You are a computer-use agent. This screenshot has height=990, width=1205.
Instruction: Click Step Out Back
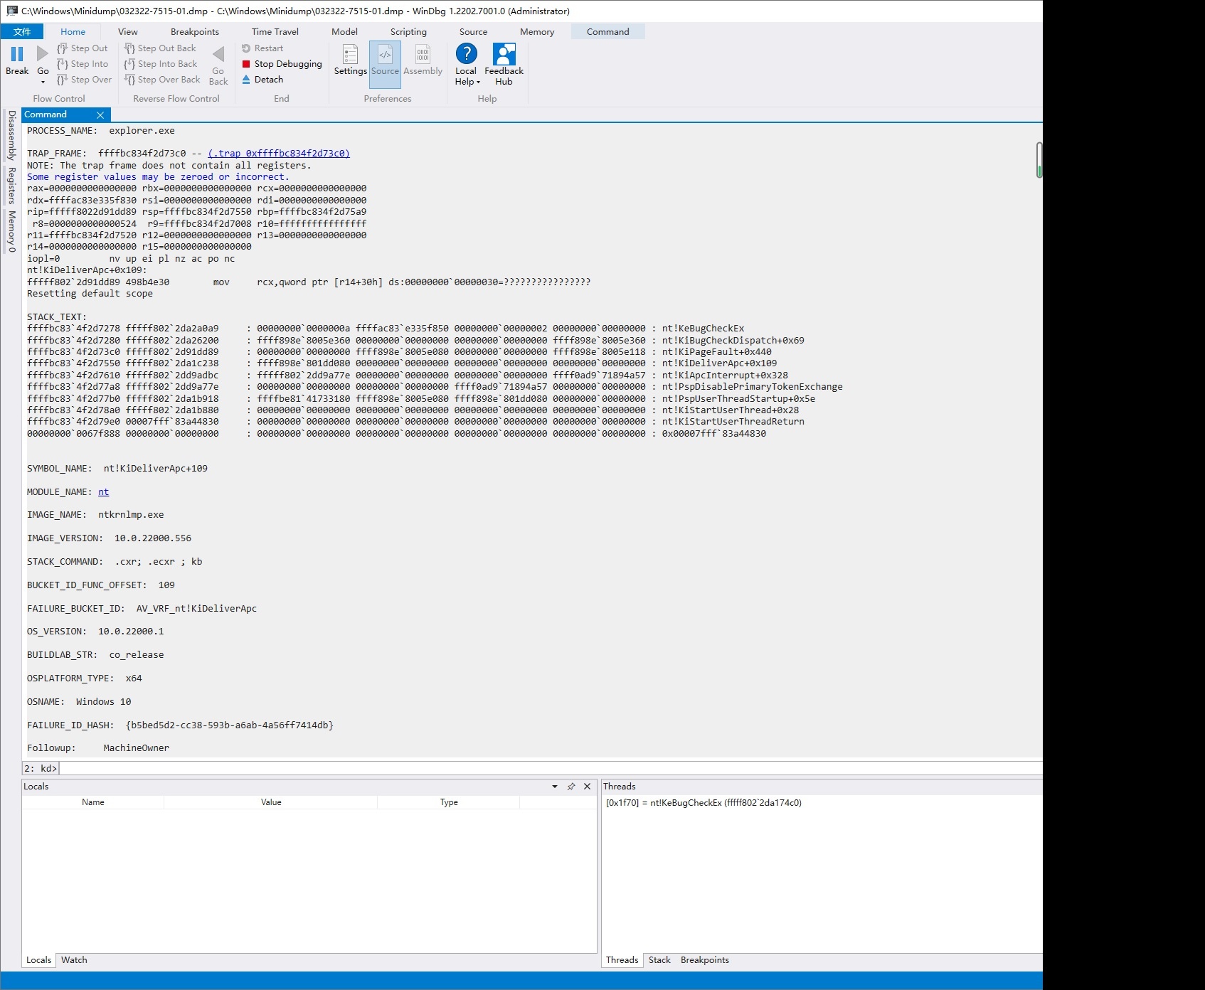coord(160,48)
